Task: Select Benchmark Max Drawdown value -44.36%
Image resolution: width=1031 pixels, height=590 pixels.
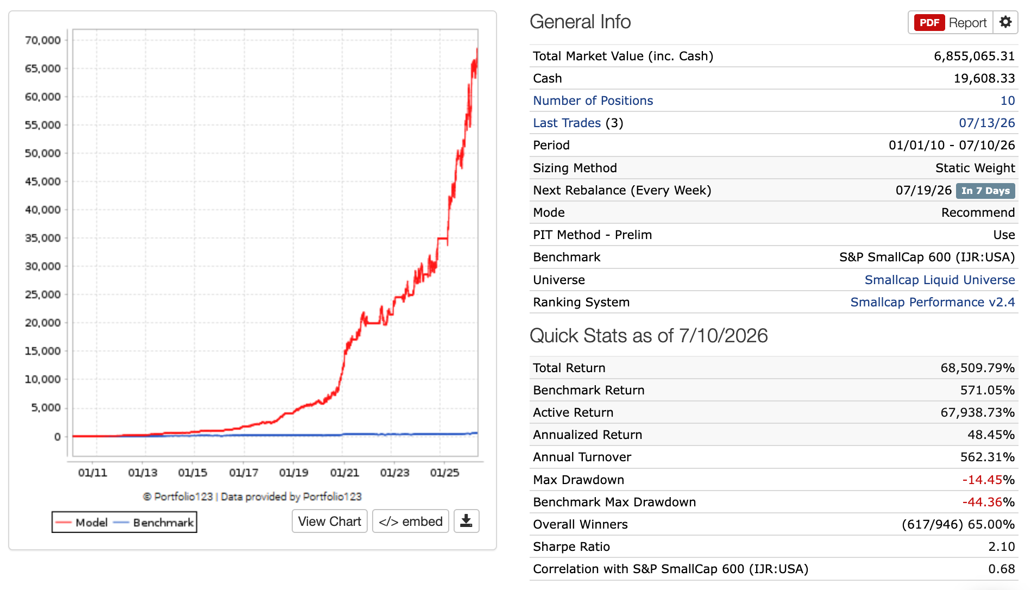Action: click(989, 502)
